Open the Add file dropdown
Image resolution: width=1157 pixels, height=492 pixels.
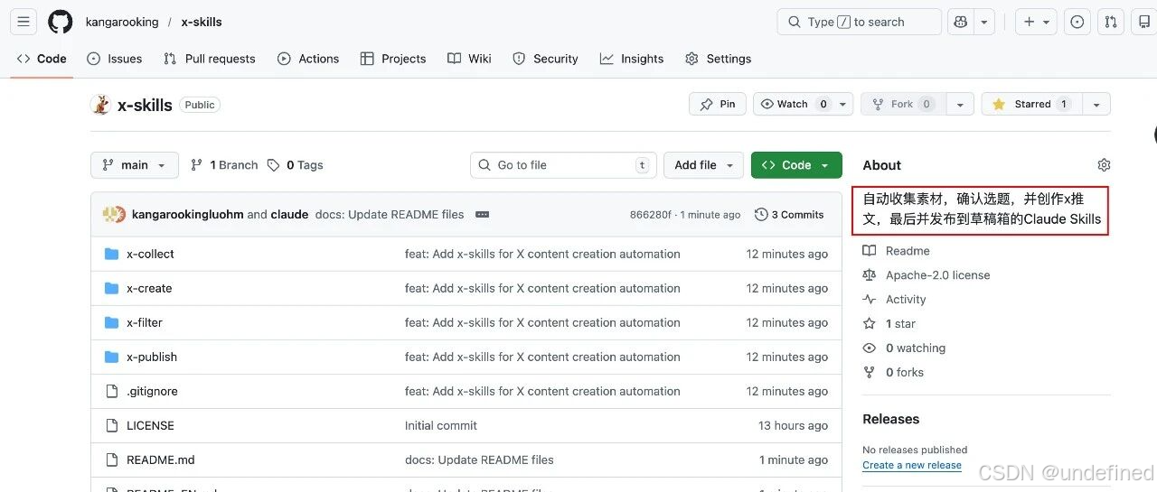[704, 165]
